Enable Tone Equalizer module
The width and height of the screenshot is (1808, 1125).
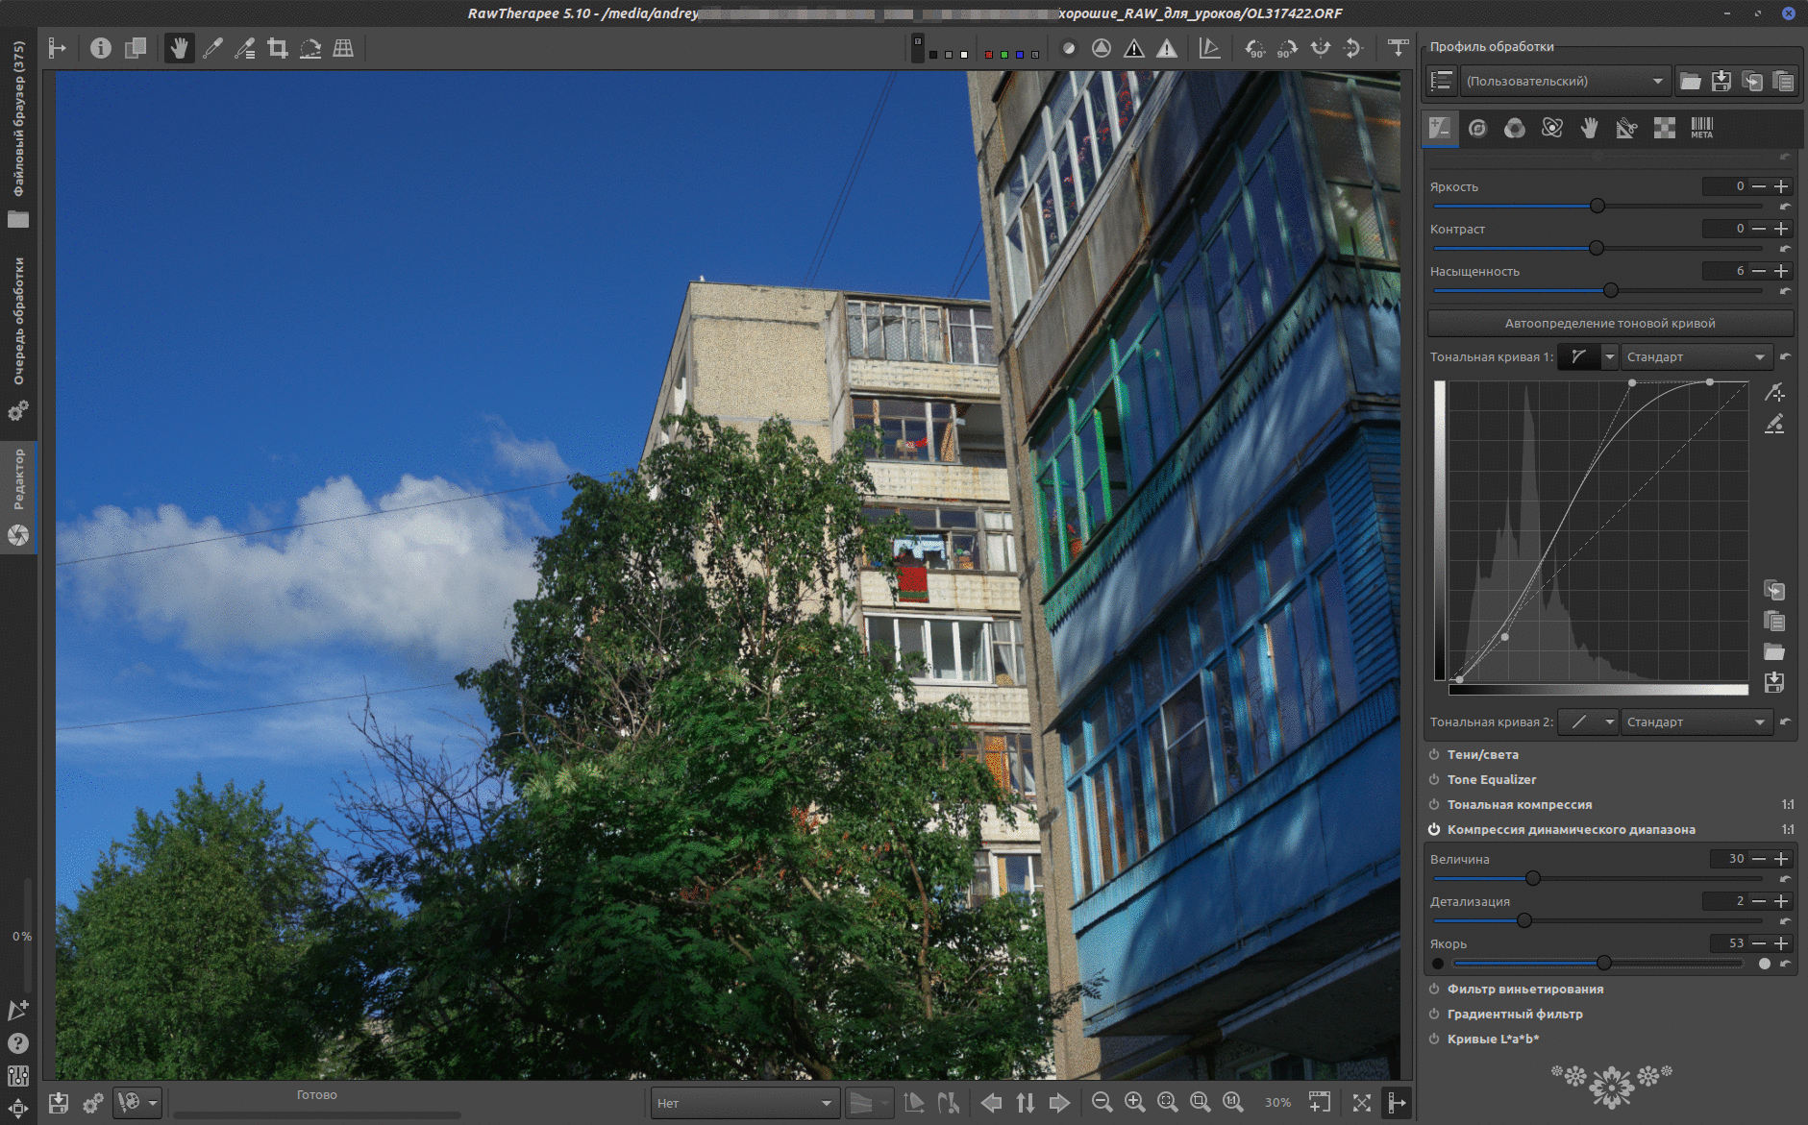(1434, 780)
